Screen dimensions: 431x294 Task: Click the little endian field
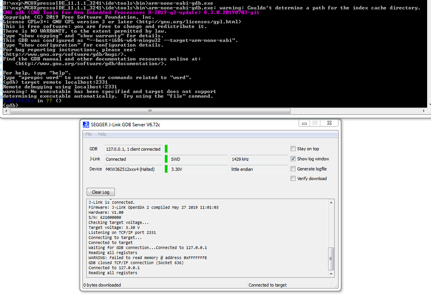pyautogui.click(x=259, y=169)
